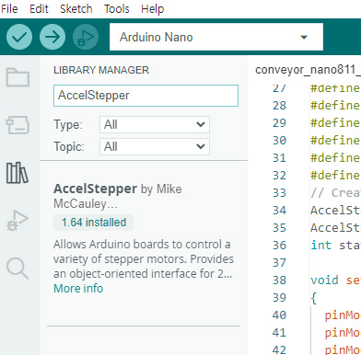Image resolution: width=361 pixels, height=355 pixels.
Task: Start debugging with toolbar debug icon
Action: point(86,37)
